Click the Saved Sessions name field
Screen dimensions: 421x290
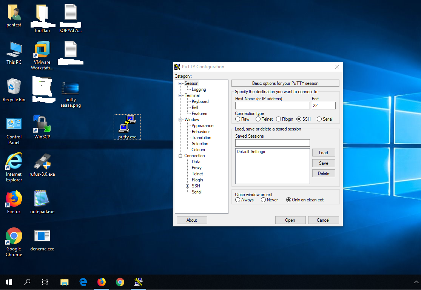tap(273, 143)
